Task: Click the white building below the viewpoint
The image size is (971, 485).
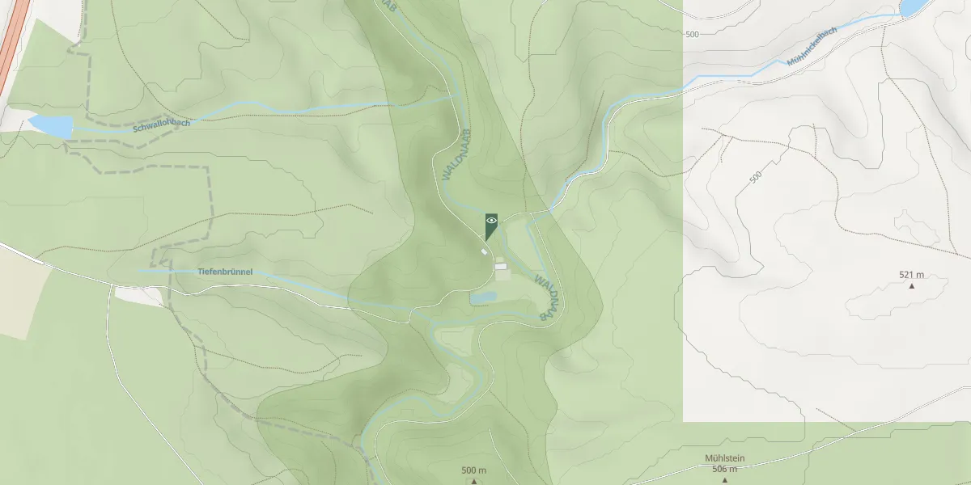Action: [500, 266]
